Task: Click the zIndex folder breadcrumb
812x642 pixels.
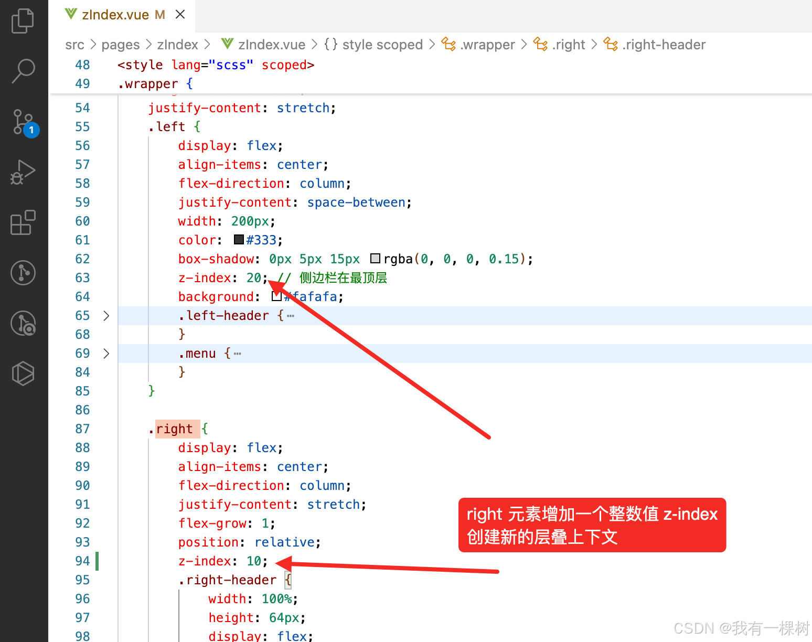Action: (178, 45)
